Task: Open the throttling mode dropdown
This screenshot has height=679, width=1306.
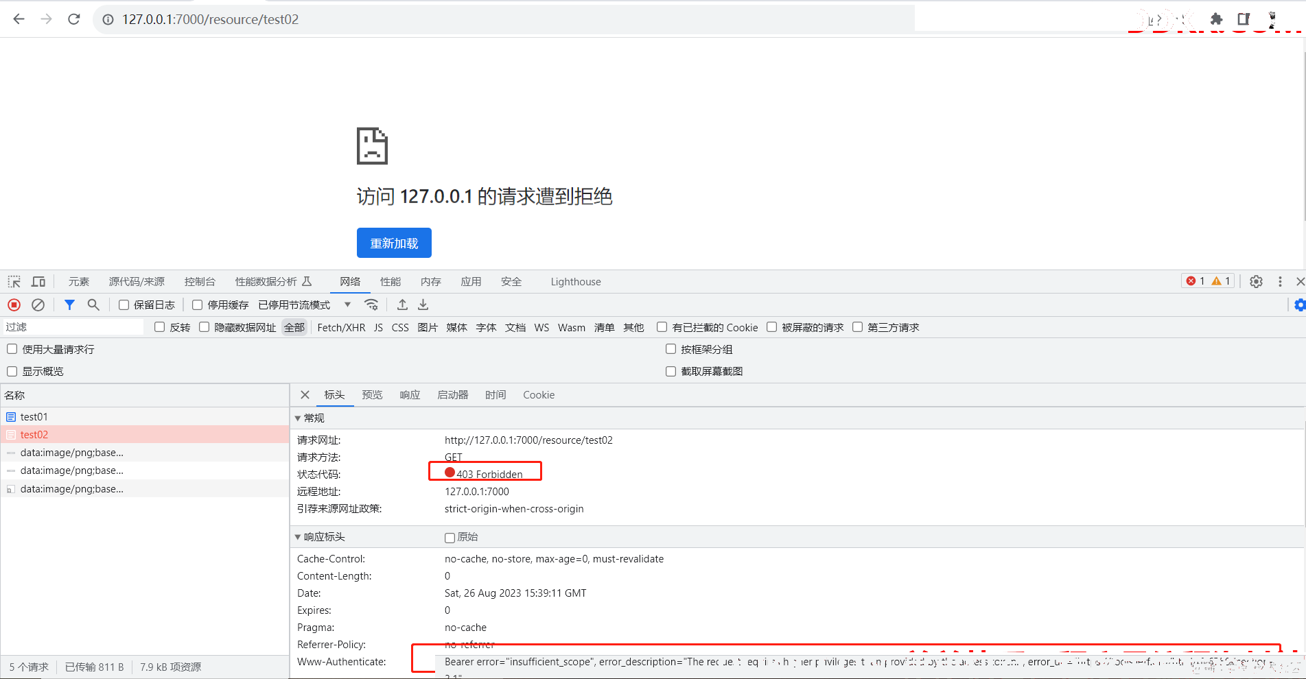Action: pos(305,305)
